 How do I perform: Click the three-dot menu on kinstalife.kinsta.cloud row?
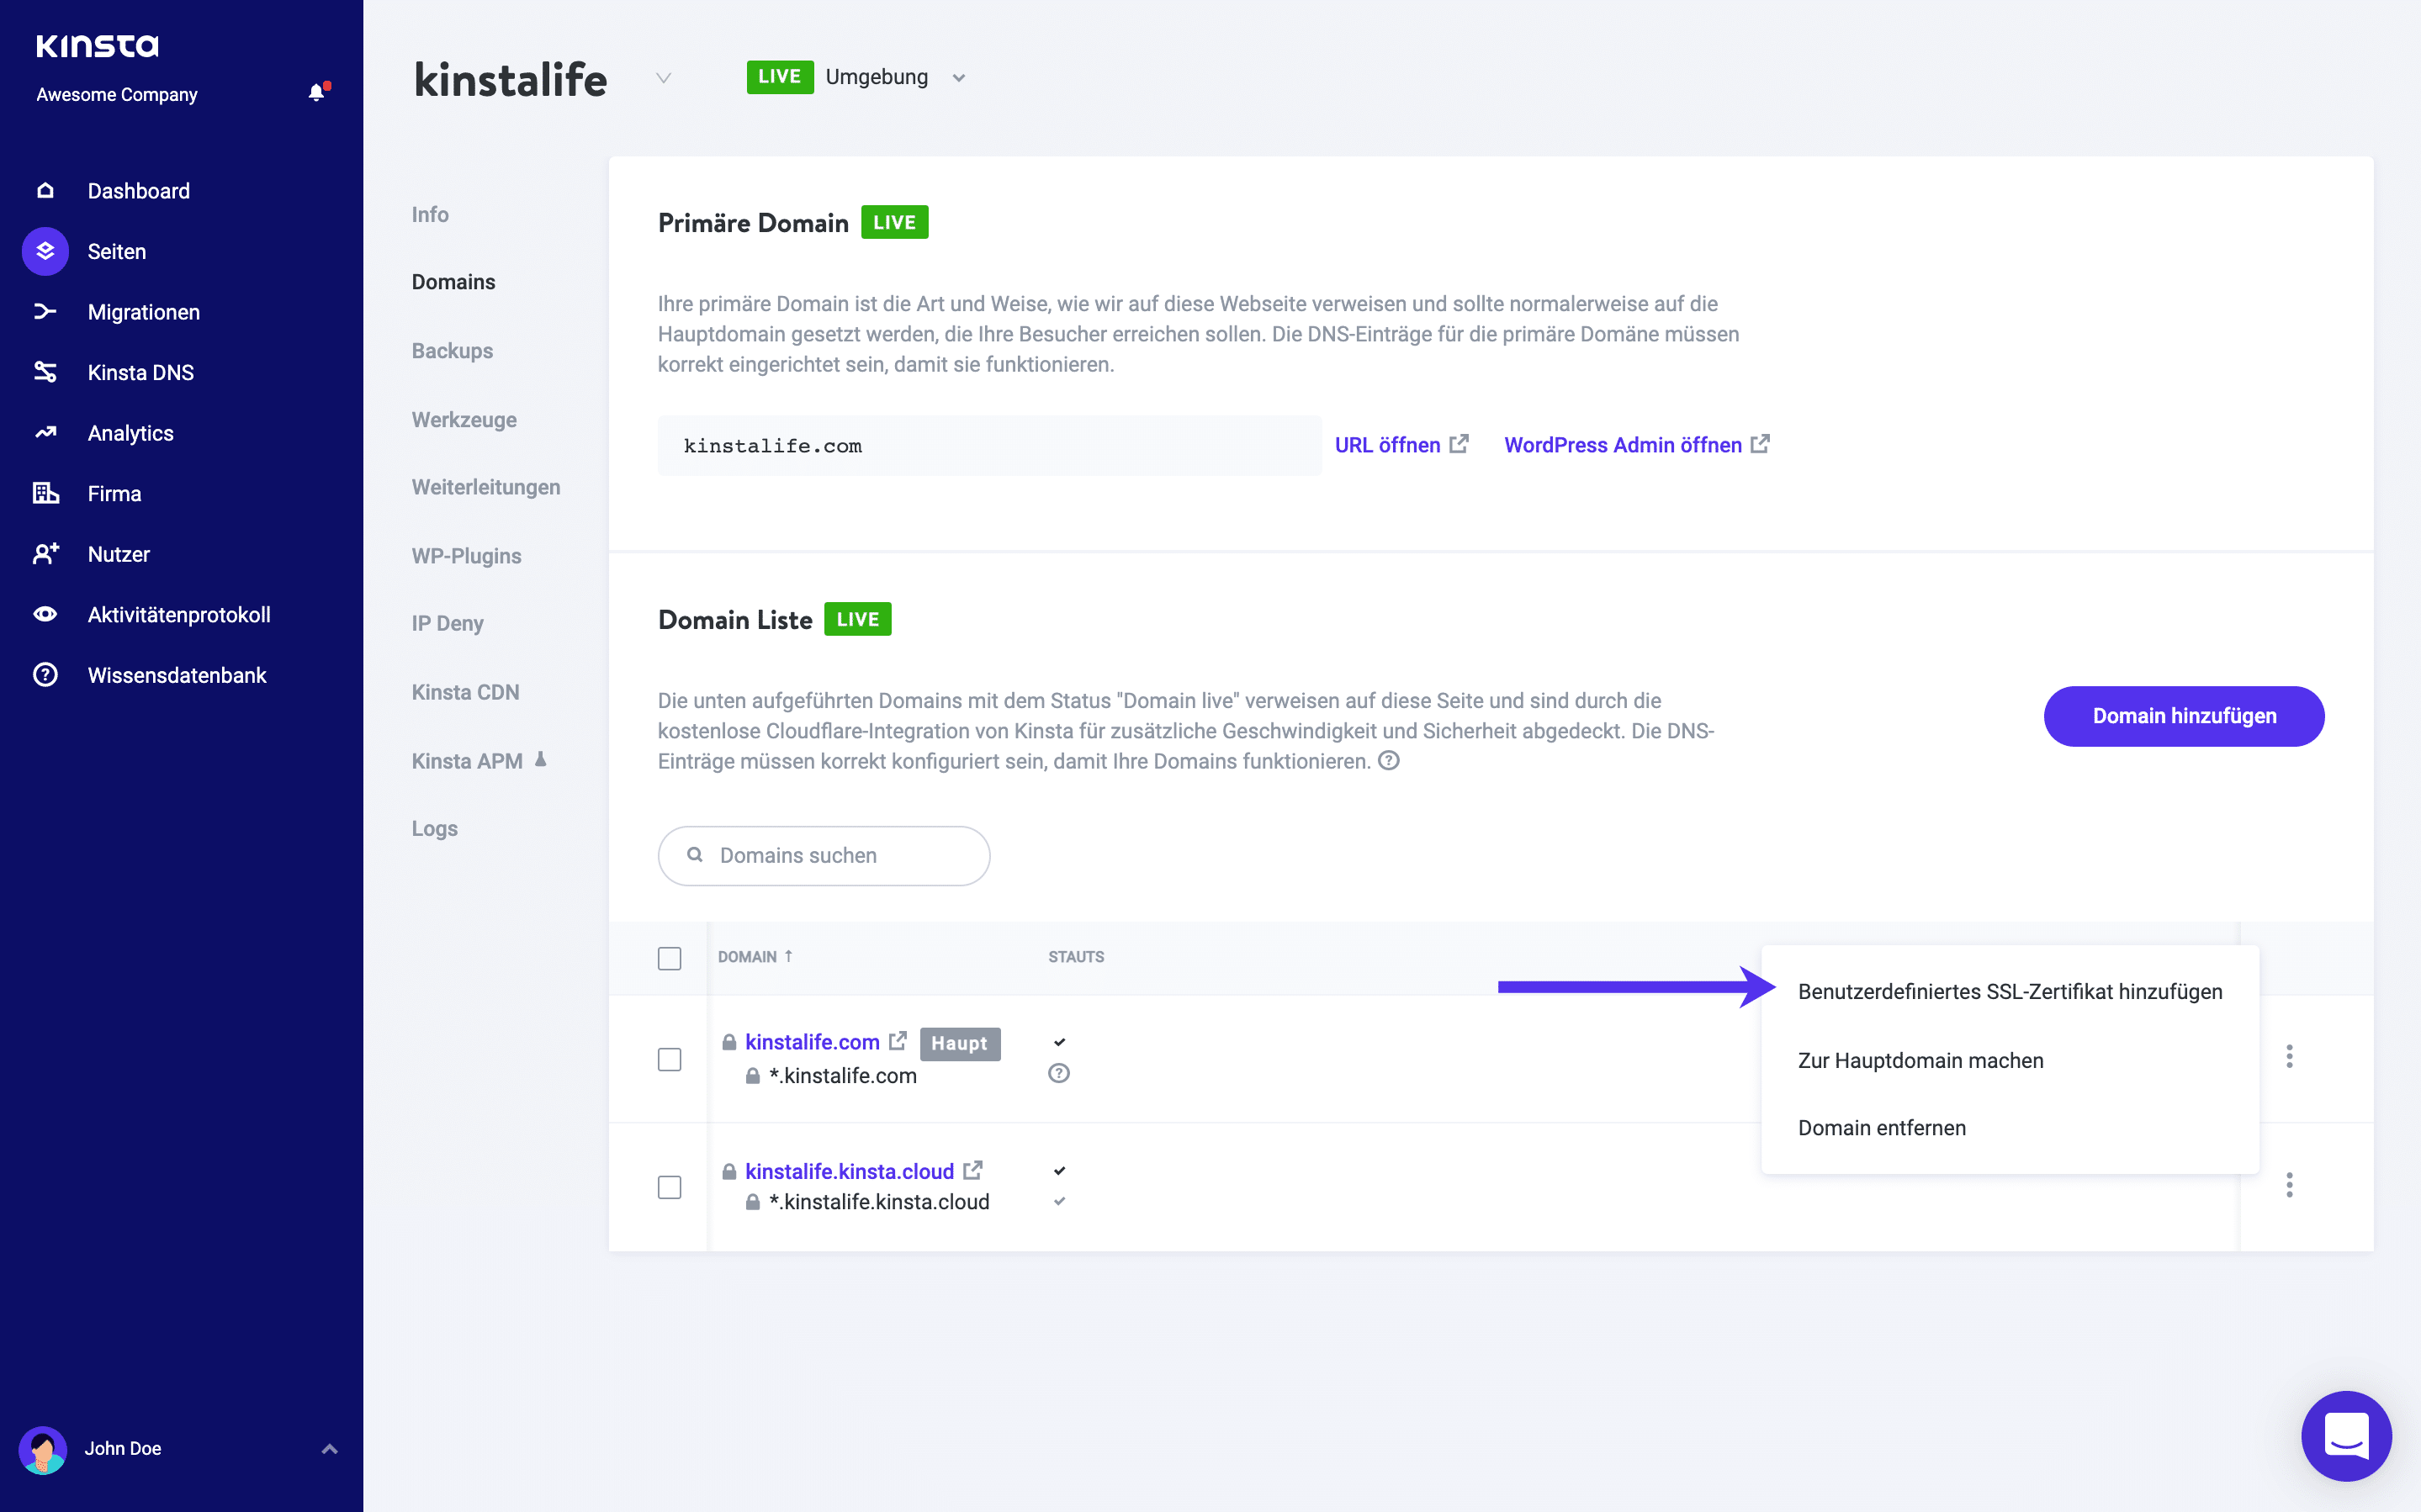pos(2290,1185)
